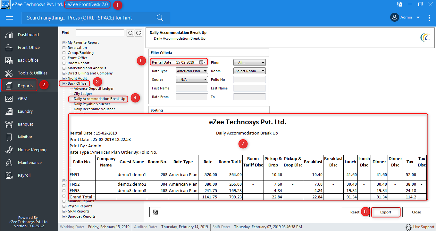Click the rate To input field
Viewport: 436px width, 231px height.
coord(249,97)
